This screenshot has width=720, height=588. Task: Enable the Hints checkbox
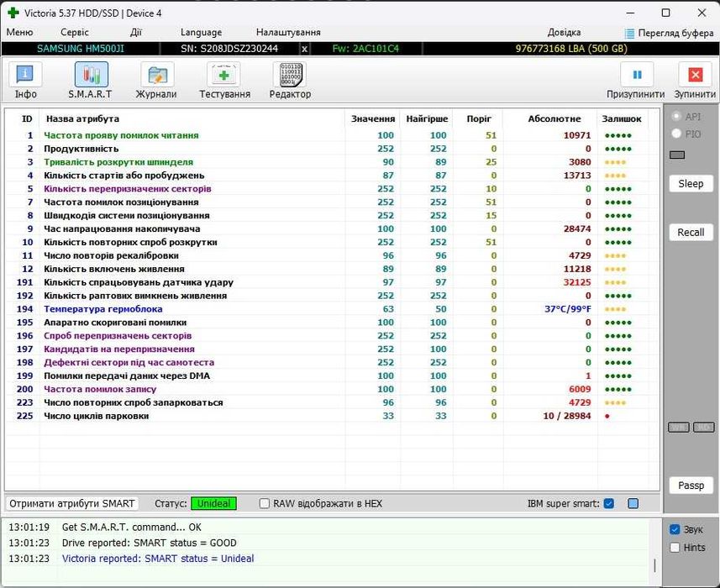675,547
